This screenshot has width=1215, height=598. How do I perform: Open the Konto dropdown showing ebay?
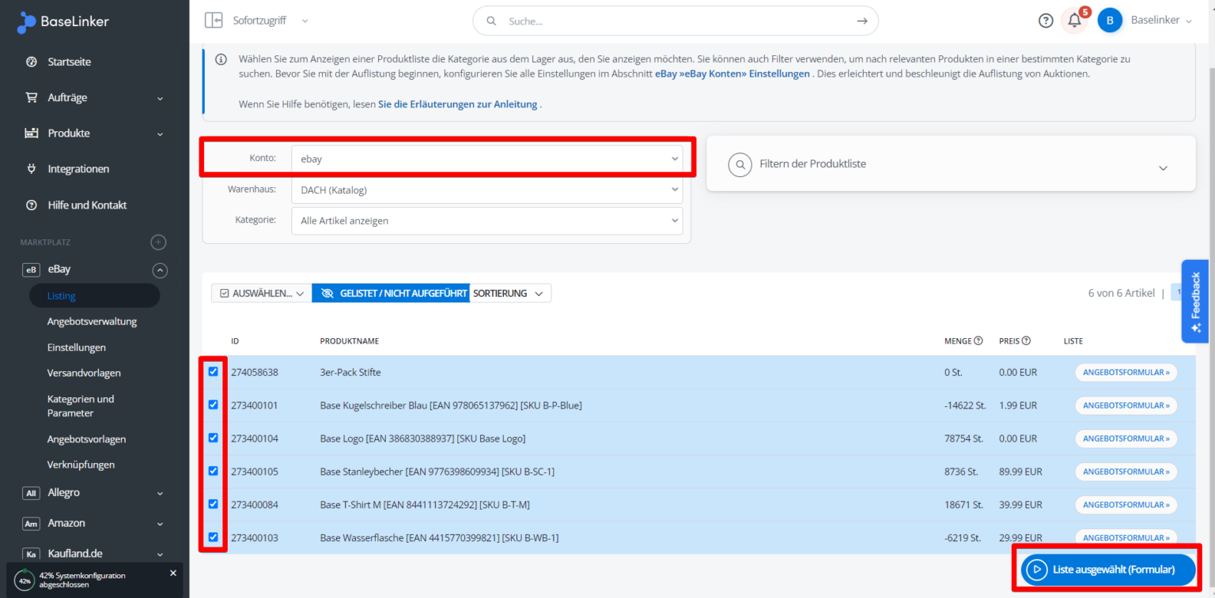tap(486, 159)
